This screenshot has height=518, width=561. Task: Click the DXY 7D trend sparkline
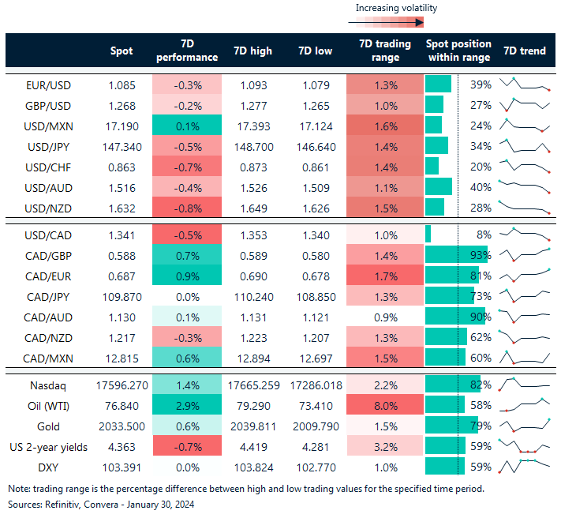[x=525, y=467]
